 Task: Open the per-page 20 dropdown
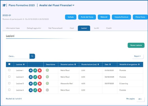coord(140,99)
